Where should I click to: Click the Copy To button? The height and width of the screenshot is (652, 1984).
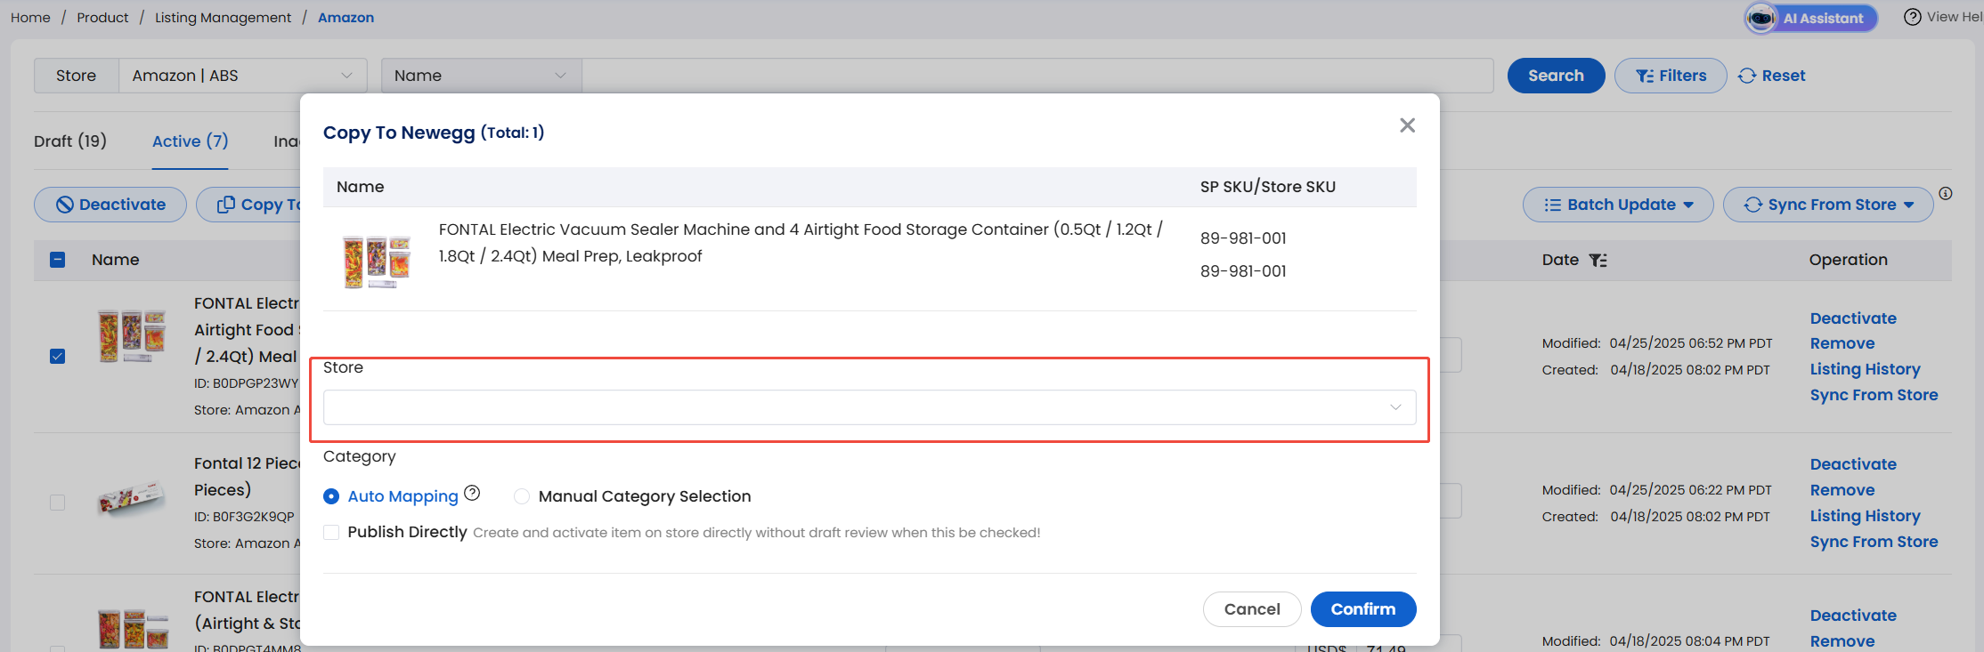coord(250,205)
